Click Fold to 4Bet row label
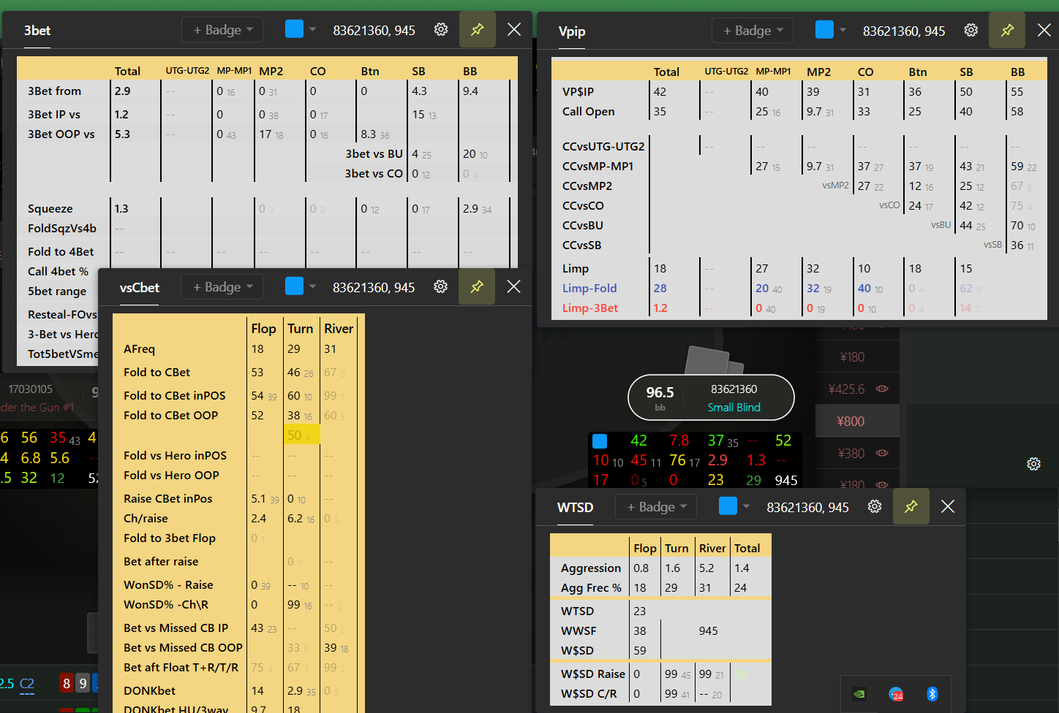This screenshot has height=713, width=1059. [x=61, y=251]
